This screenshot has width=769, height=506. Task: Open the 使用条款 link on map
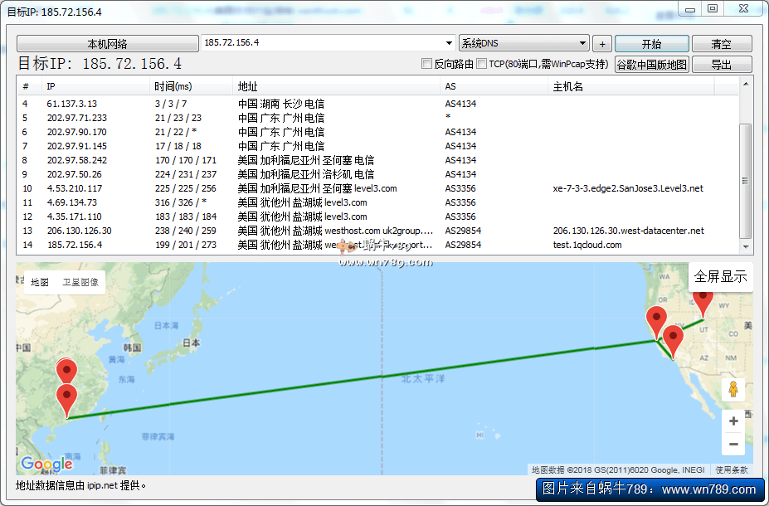(731, 470)
